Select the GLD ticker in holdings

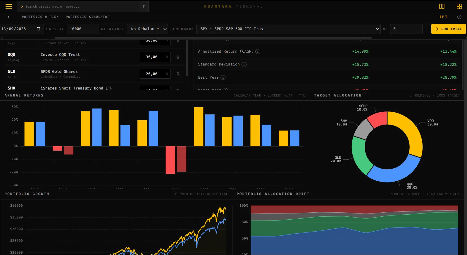pyautogui.click(x=11, y=71)
